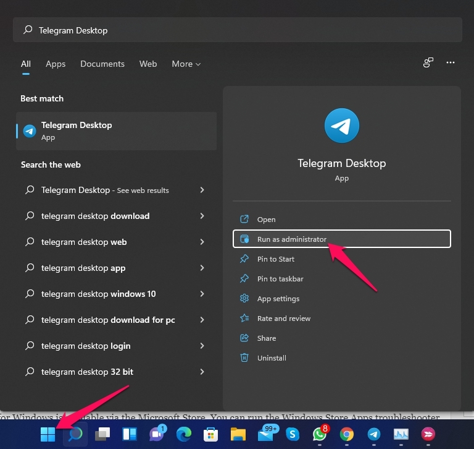Image resolution: width=474 pixels, height=449 pixels.
Task: Expand chevron for 'telegram desktop app' row
Action: (x=202, y=268)
